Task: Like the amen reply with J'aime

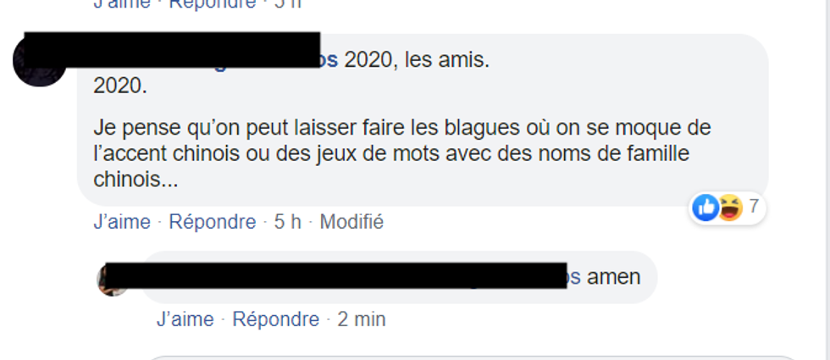Action: [185, 319]
